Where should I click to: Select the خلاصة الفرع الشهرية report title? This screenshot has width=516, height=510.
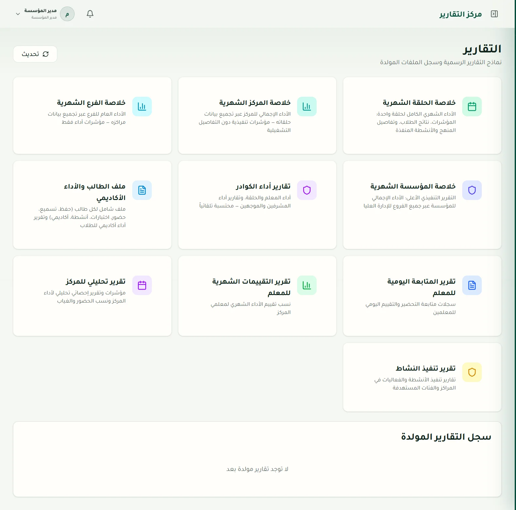click(x=91, y=103)
